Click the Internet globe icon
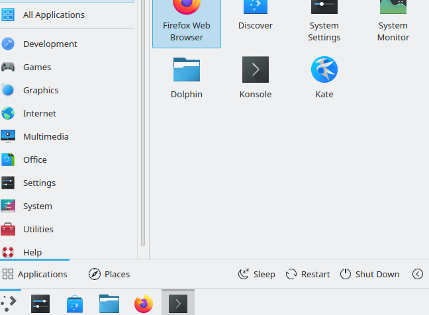 click(8, 113)
